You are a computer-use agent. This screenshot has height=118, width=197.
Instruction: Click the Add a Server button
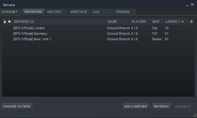pos(136,107)
